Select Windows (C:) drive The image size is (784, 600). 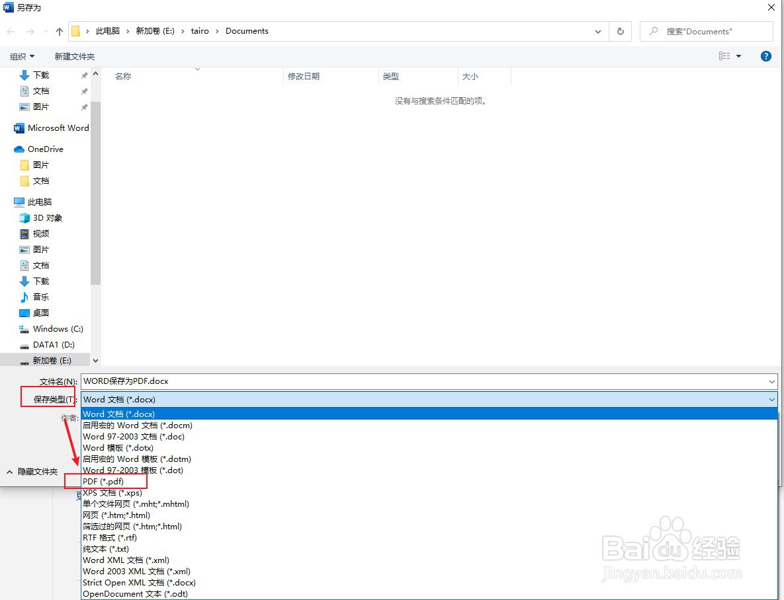point(51,328)
